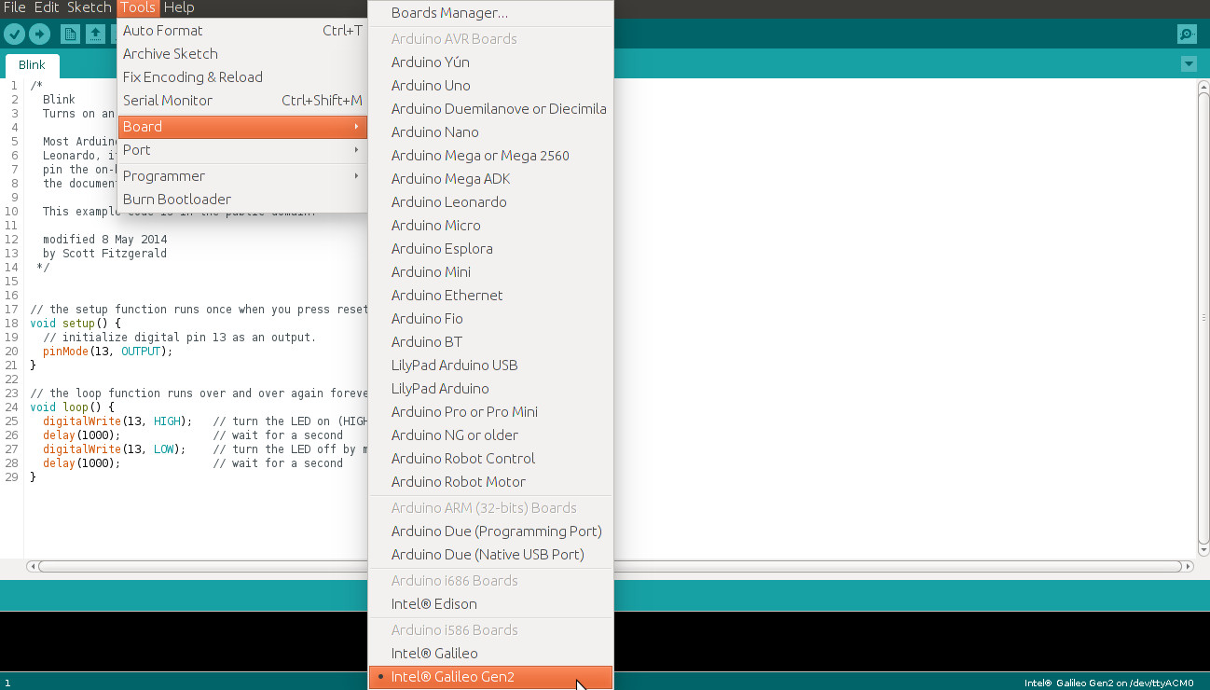Open the Help menu
Image resolution: width=1210 pixels, height=690 pixels.
coord(179,7)
